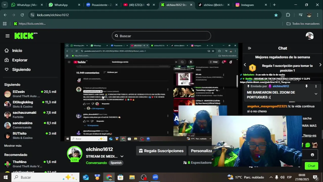The image size is (323, 182).
Task: Collapse the chat panel icon
Action: tap(249, 48)
